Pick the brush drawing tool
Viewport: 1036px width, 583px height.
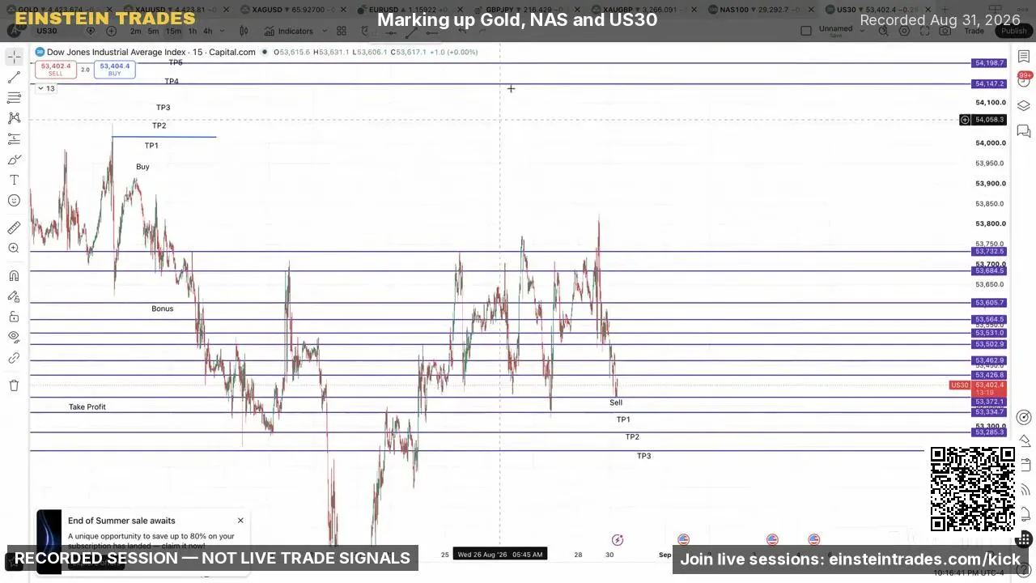(14, 160)
